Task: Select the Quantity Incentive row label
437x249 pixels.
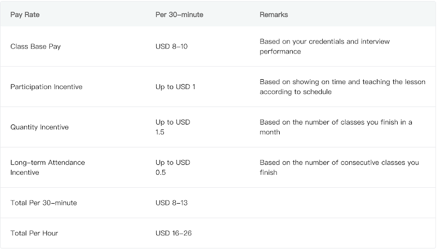Action: [39, 127]
